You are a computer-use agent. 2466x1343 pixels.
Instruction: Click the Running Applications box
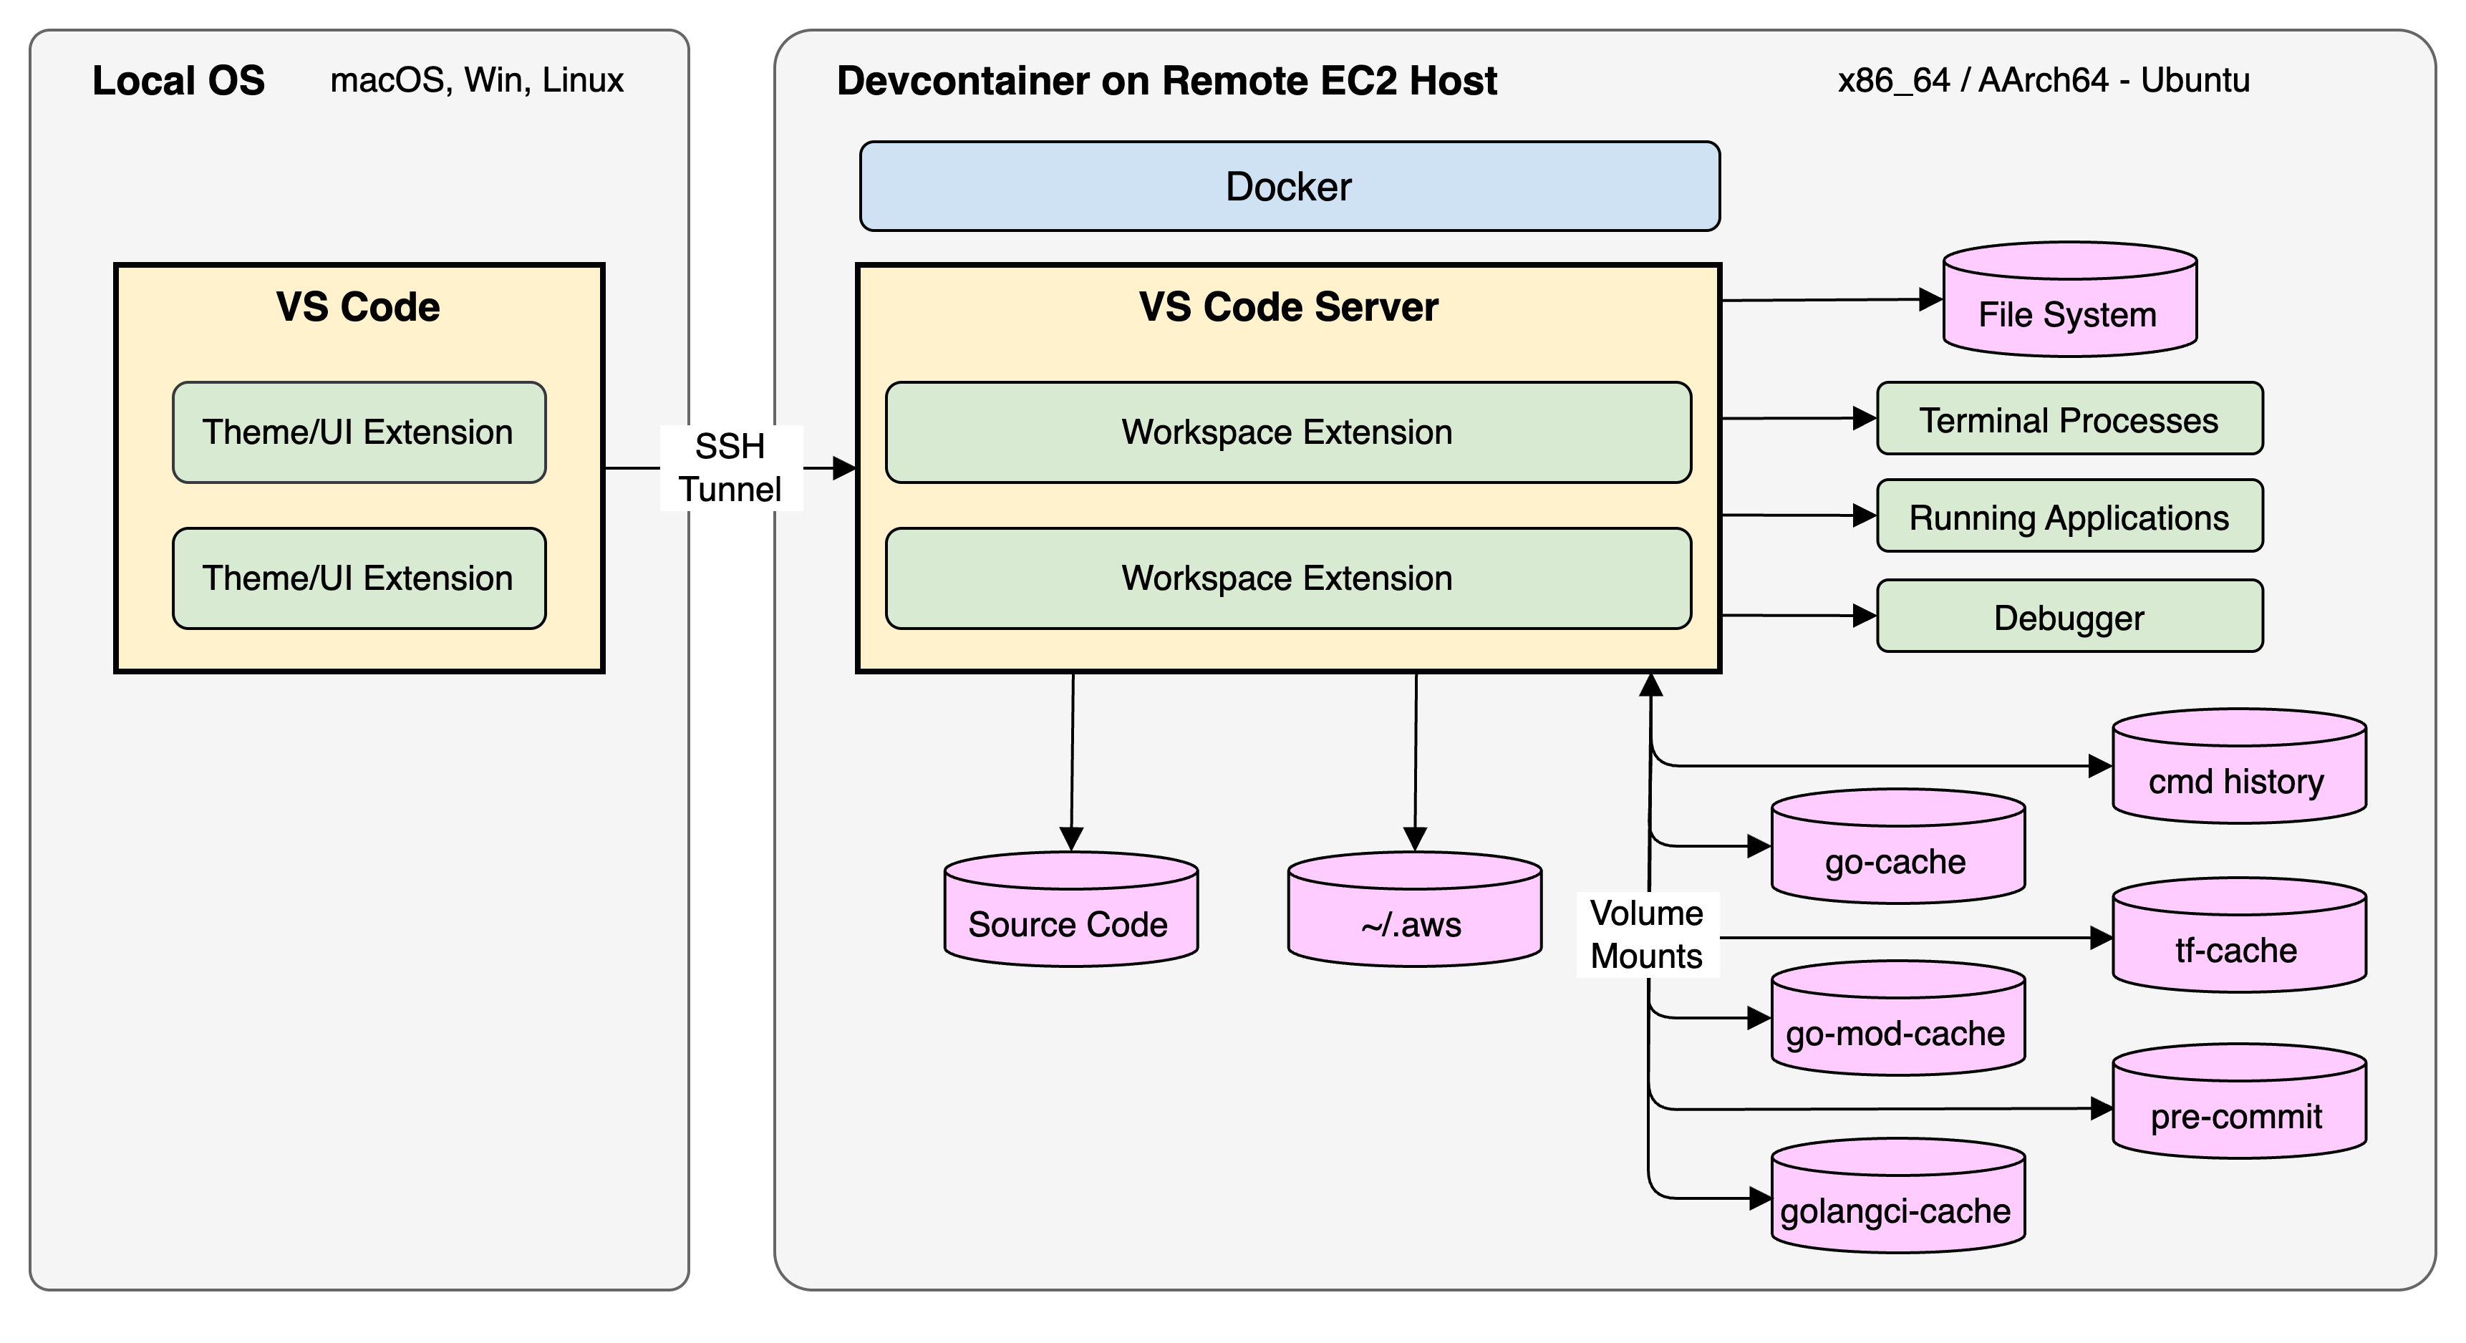(2069, 516)
